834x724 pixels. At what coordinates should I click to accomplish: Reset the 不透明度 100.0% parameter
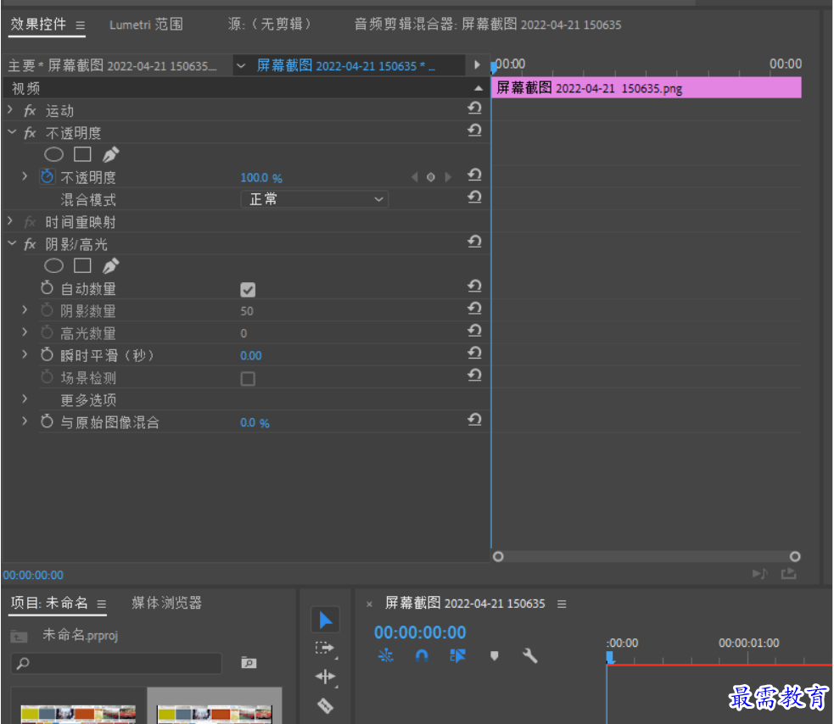(474, 175)
